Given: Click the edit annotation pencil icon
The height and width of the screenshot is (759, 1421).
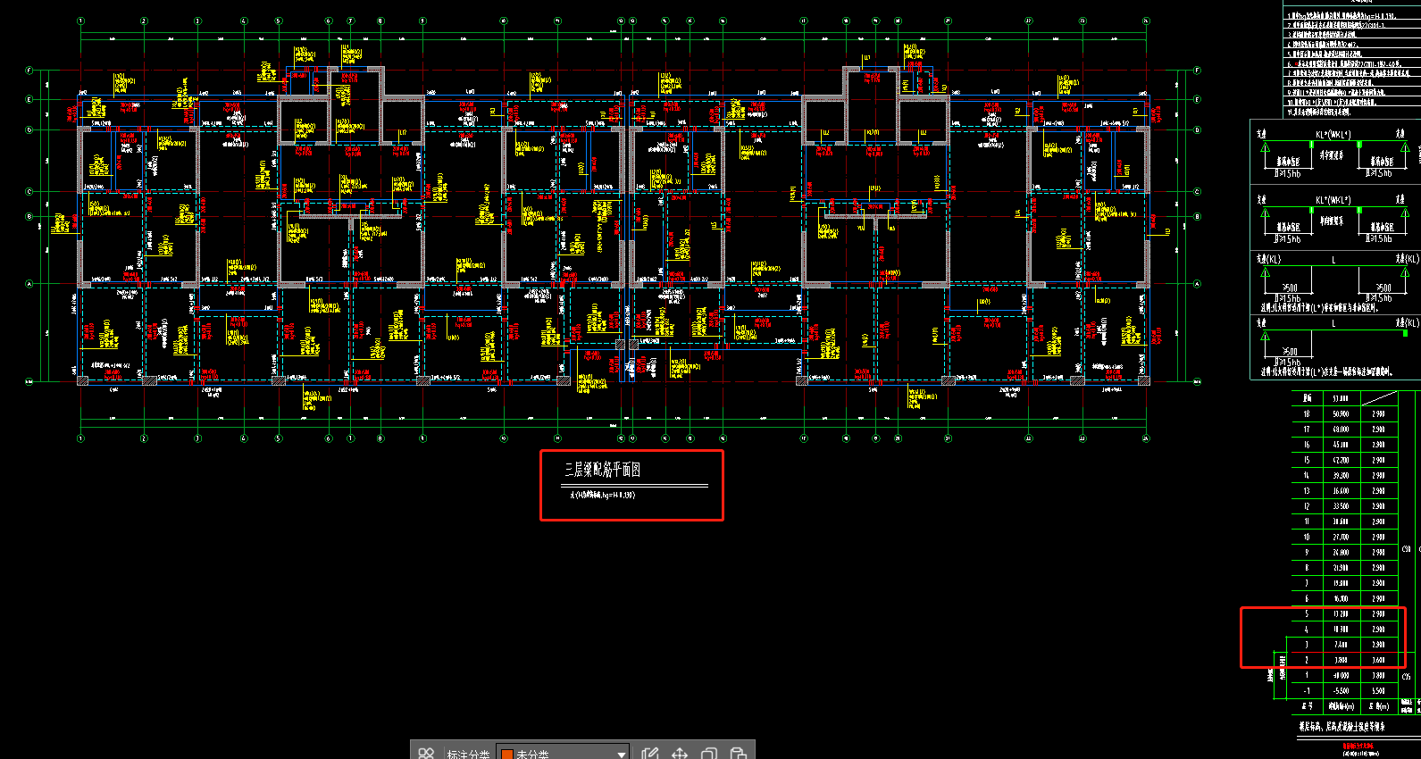Looking at the screenshot, I should point(650,754).
